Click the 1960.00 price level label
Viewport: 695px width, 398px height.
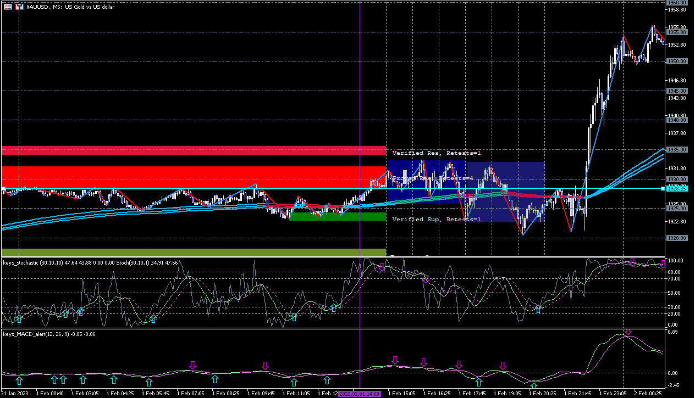[676, 3]
